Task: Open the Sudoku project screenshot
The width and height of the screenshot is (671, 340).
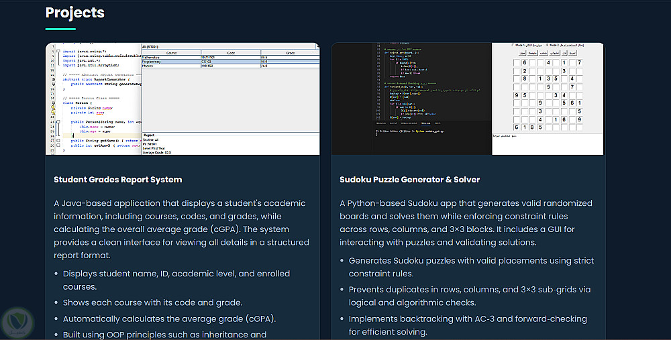Action: click(468, 99)
